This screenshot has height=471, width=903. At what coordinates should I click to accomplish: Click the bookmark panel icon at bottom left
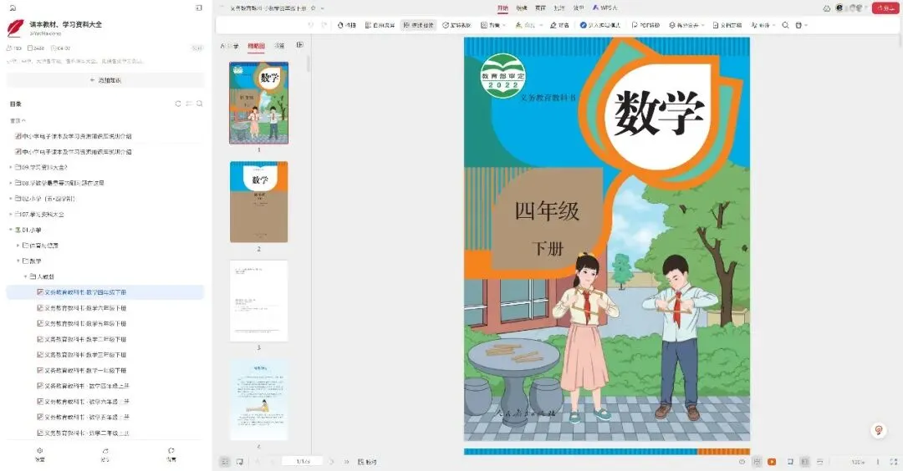click(x=240, y=462)
